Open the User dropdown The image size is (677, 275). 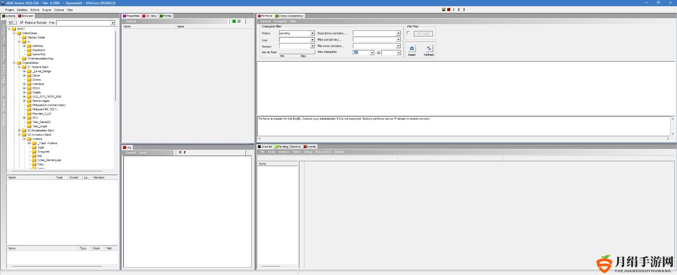click(312, 40)
